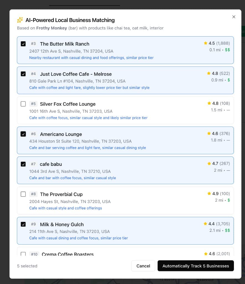
Task: Click Automatically Track 5 Businesses
Action: click(x=196, y=266)
